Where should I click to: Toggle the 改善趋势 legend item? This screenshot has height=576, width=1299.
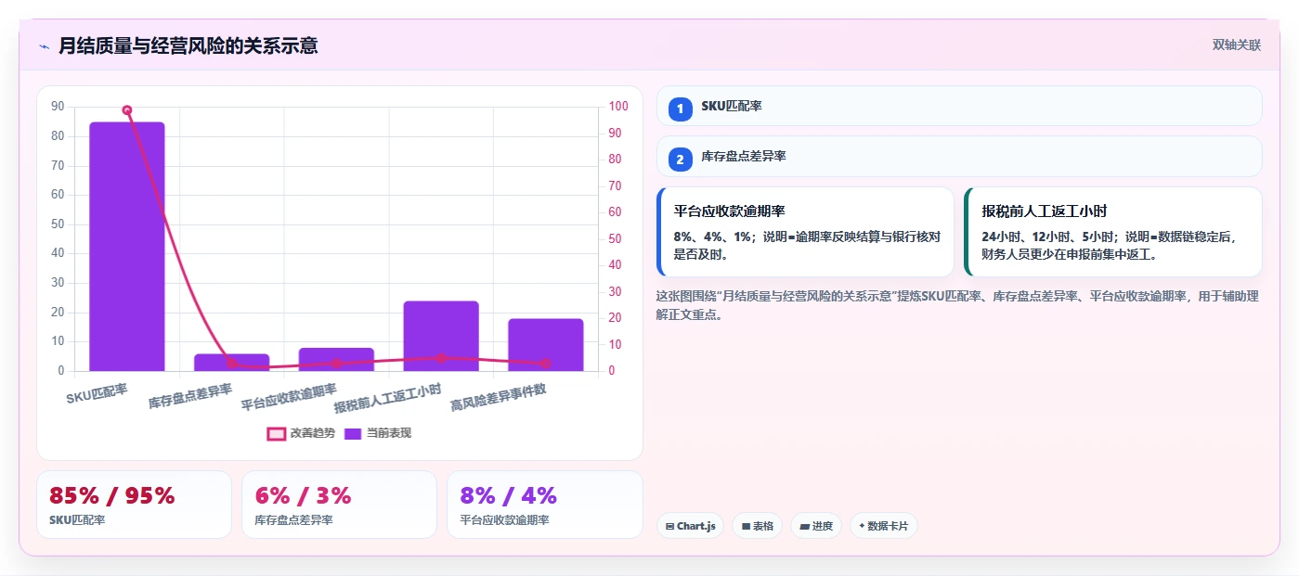pos(301,433)
